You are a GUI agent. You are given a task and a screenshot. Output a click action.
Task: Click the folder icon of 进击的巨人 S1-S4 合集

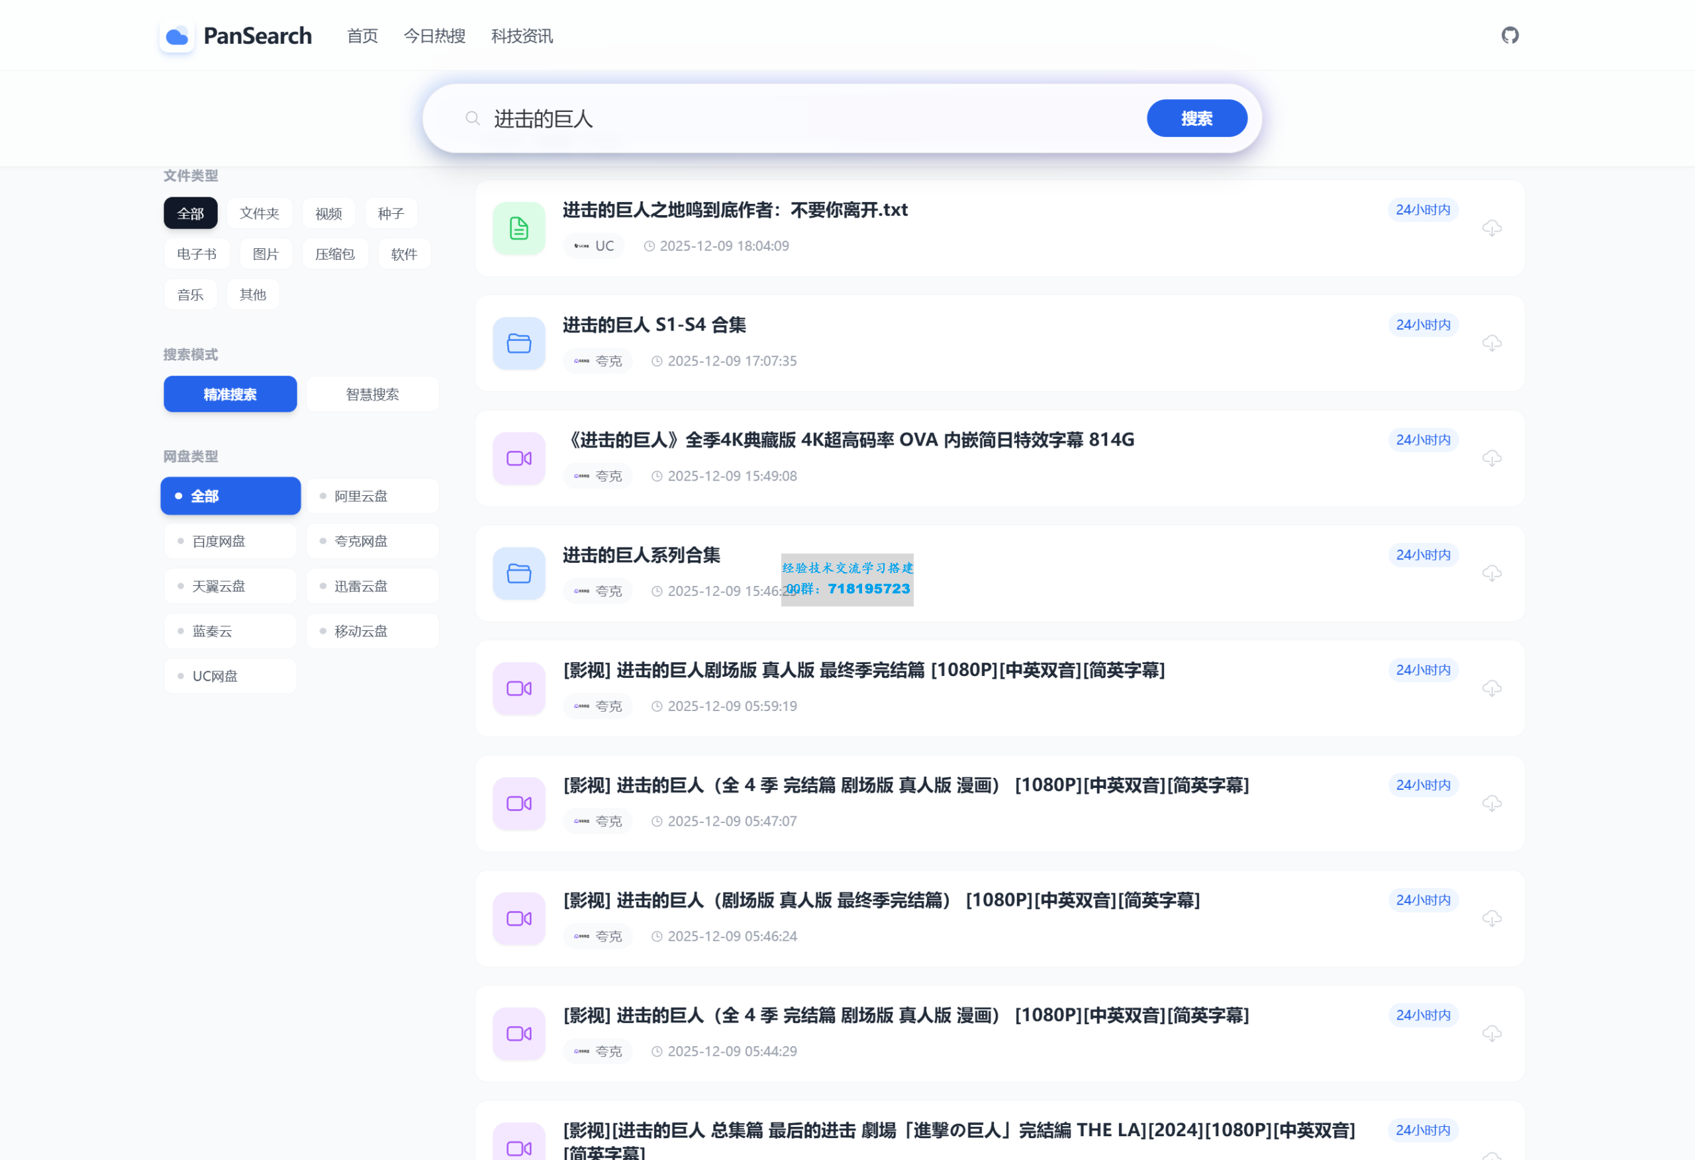pyautogui.click(x=518, y=343)
